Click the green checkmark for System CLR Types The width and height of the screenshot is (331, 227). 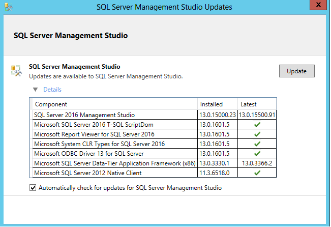(257, 144)
